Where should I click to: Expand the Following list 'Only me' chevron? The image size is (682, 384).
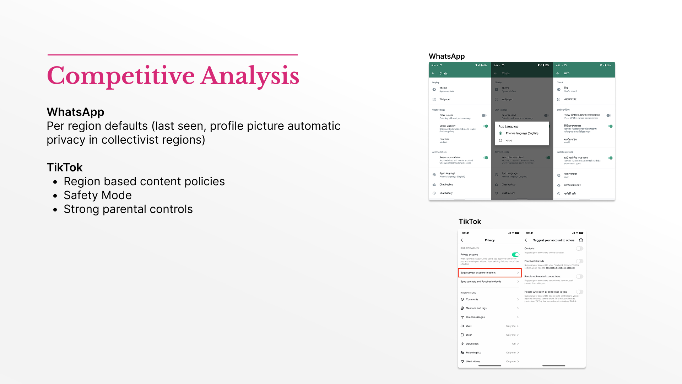(518, 353)
